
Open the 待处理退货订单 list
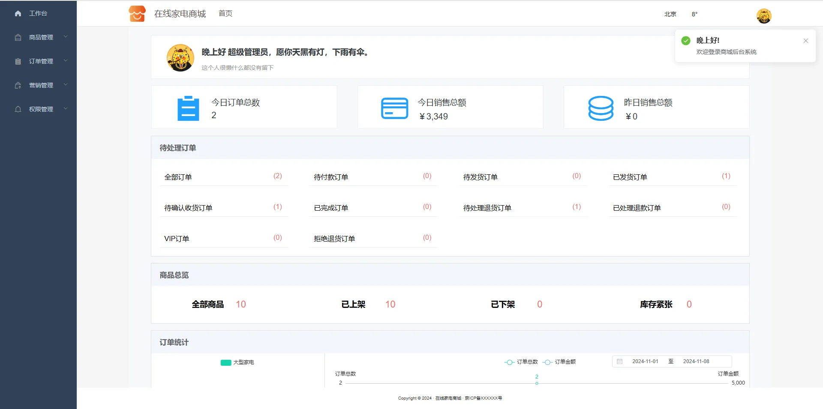click(x=487, y=208)
